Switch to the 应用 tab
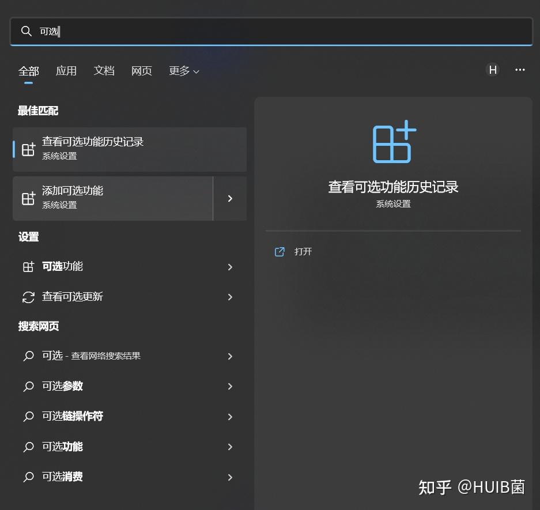540x510 pixels. 66,70
